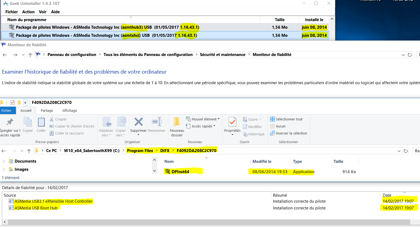Refresh the File Explorer folder view

pos(406,151)
